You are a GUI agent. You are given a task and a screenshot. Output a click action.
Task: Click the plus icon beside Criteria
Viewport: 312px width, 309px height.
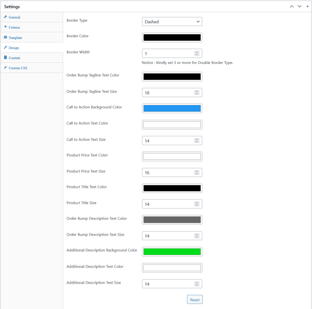(5, 27)
